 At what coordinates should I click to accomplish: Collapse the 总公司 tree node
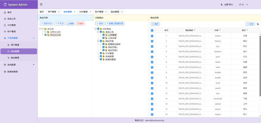40,29
